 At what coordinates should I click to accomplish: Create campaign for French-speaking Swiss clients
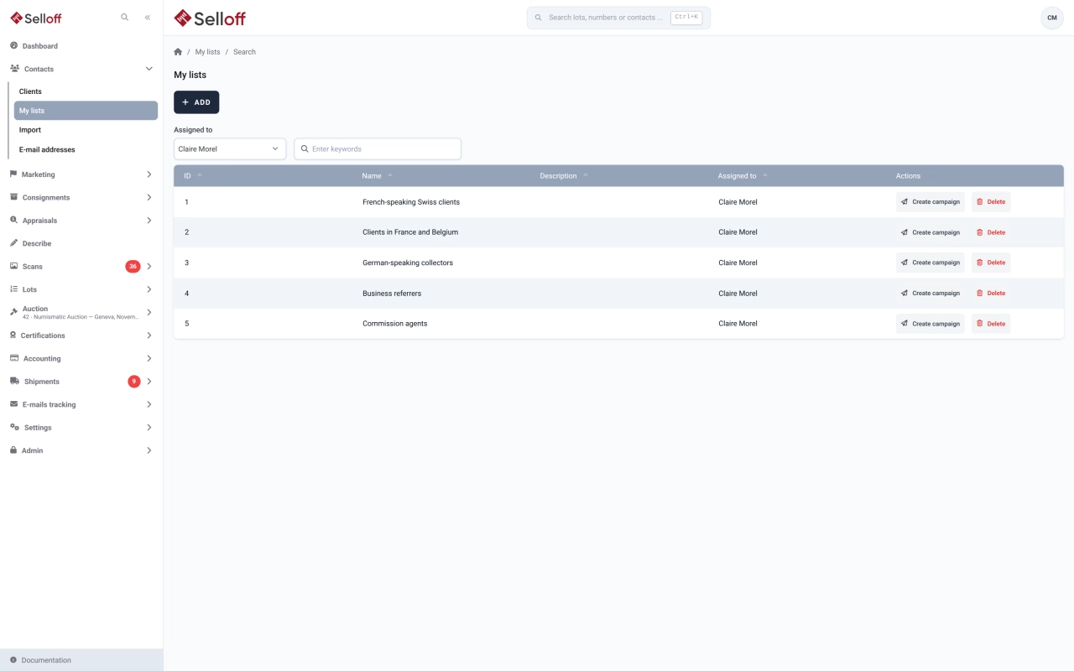click(x=931, y=202)
